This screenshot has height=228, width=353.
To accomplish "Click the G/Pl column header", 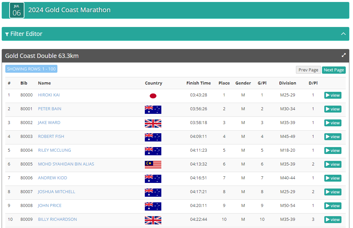I will [x=262, y=83].
